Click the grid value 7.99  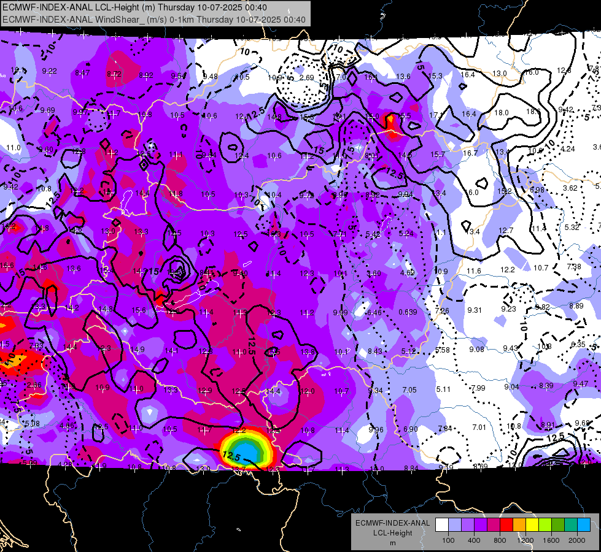(x=478, y=388)
